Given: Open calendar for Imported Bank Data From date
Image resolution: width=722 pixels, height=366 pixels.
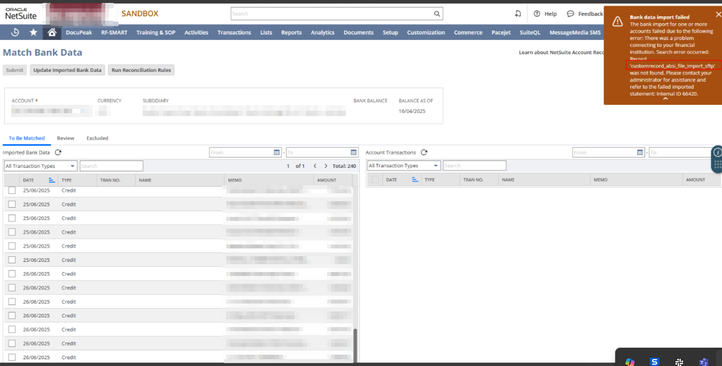Looking at the screenshot, I should pyautogui.click(x=277, y=152).
